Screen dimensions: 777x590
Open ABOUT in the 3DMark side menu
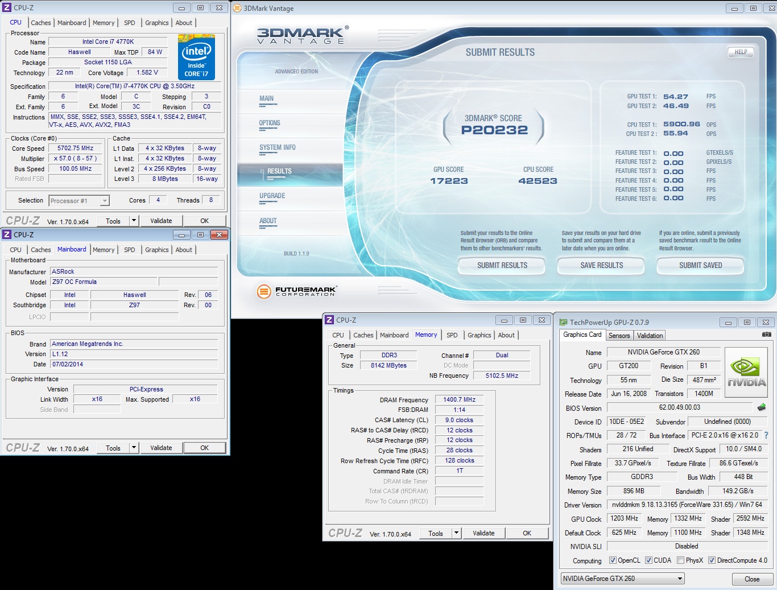coord(268,221)
